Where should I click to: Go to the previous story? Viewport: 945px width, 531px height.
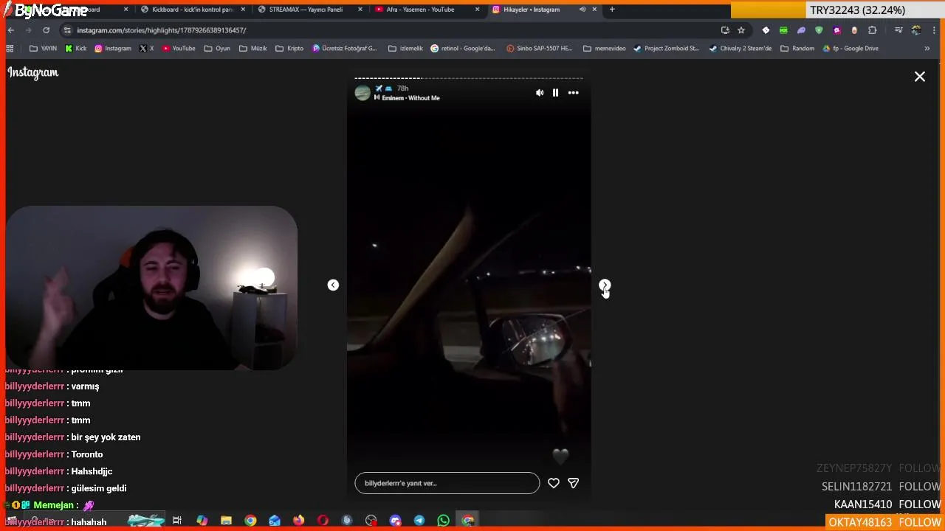point(333,285)
